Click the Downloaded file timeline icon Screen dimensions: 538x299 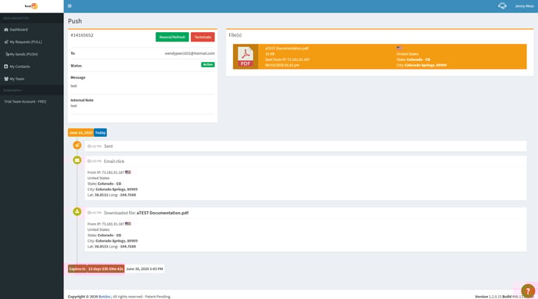77,211
